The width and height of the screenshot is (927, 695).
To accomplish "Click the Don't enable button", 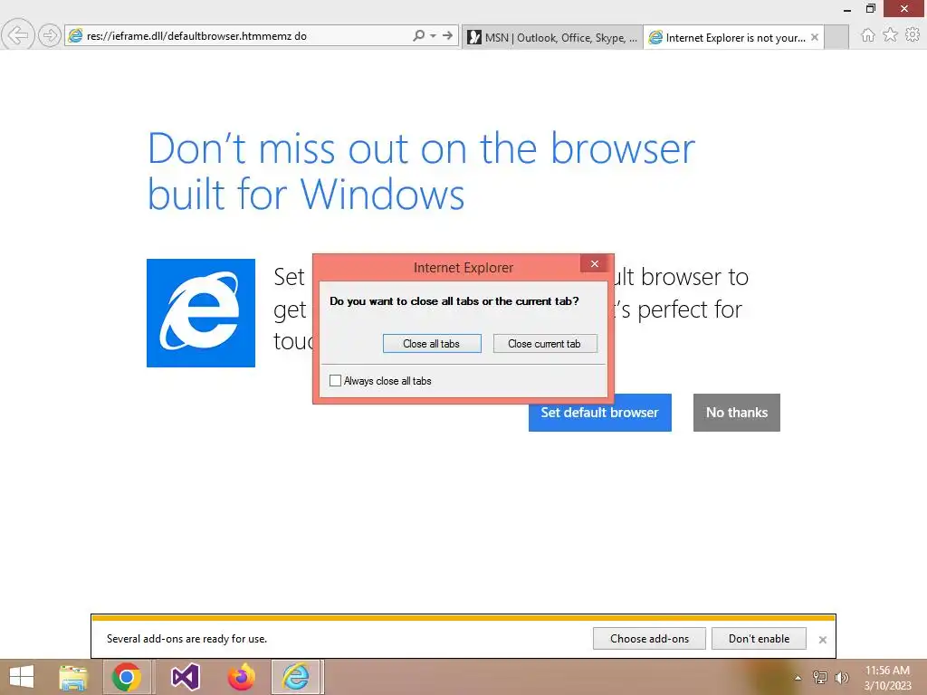I will [x=759, y=639].
